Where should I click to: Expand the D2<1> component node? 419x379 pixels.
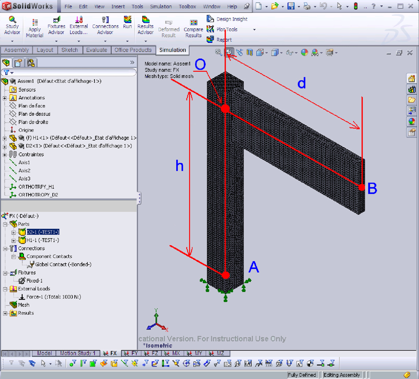click(5, 146)
